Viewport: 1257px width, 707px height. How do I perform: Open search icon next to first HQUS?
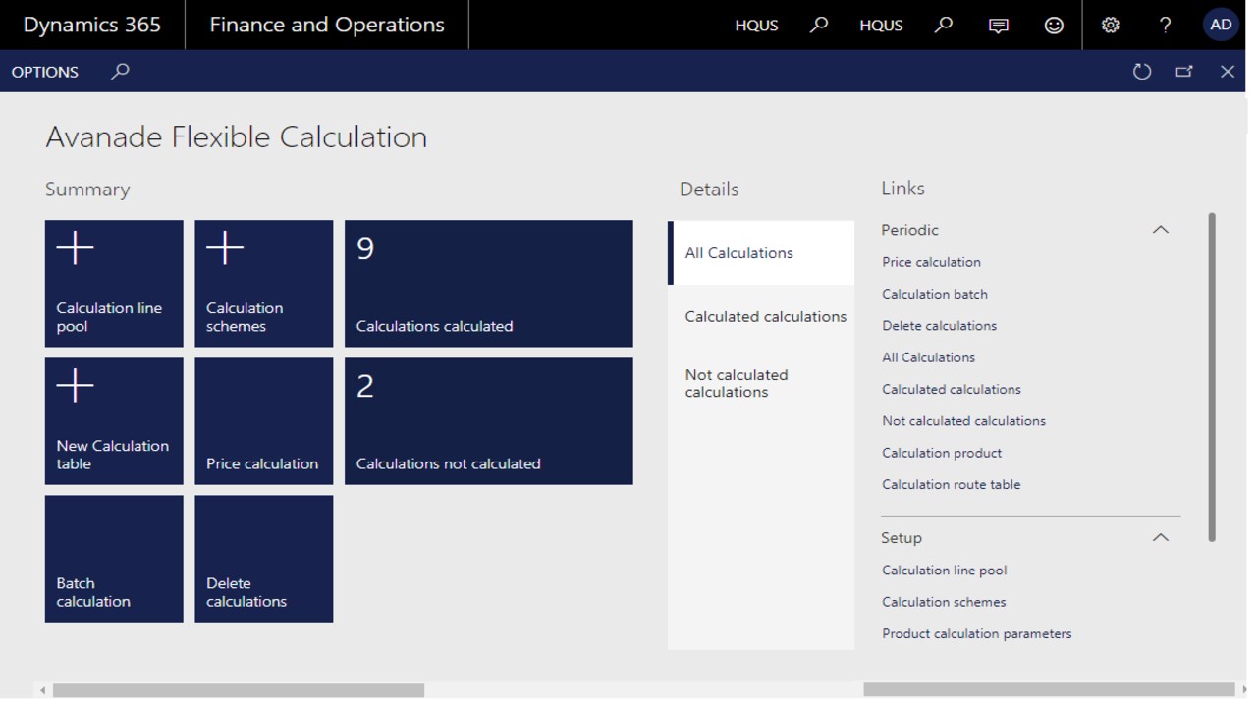pos(818,26)
